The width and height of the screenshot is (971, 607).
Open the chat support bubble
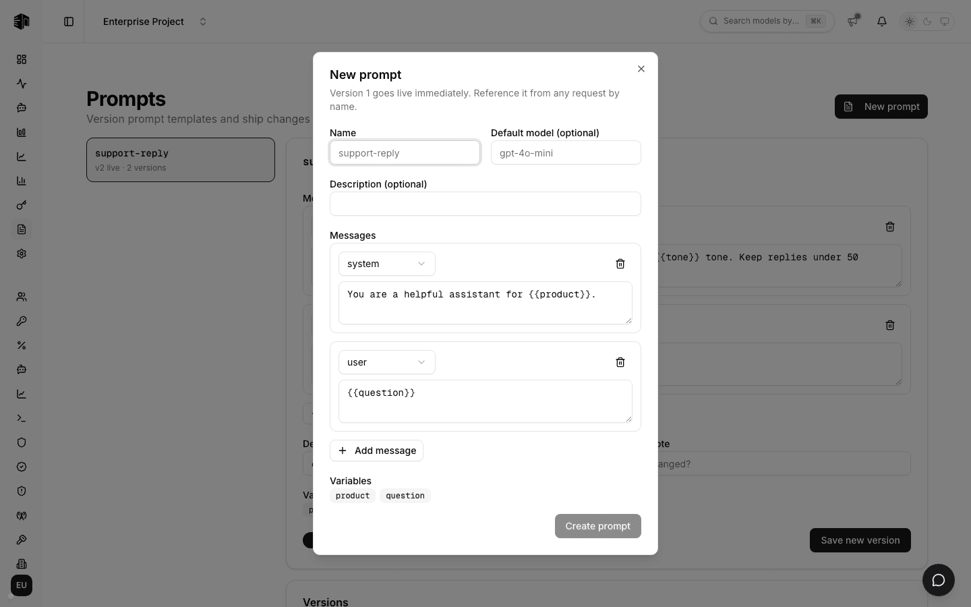(x=939, y=580)
